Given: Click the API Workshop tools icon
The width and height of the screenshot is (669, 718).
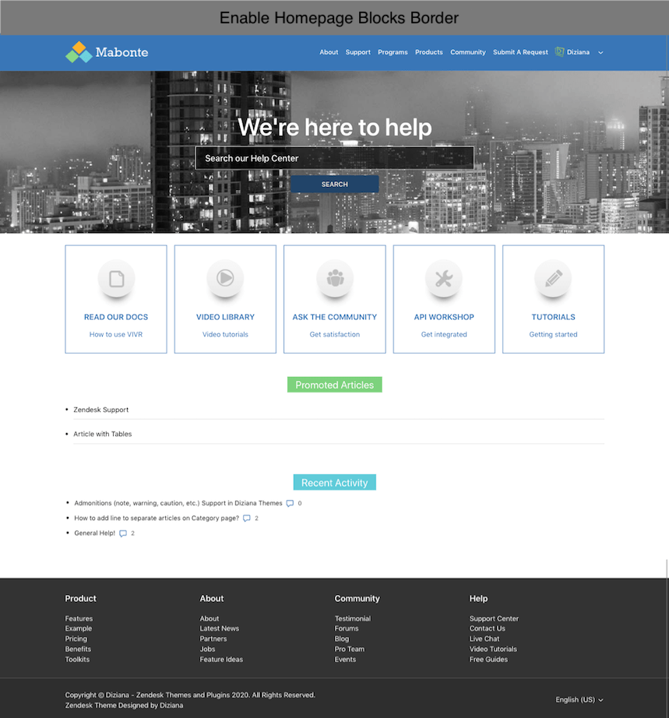Looking at the screenshot, I should point(444,278).
